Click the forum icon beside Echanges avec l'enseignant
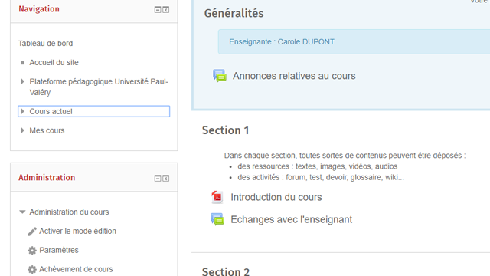The height and width of the screenshot is (276, 490). [x=217, y=219]
